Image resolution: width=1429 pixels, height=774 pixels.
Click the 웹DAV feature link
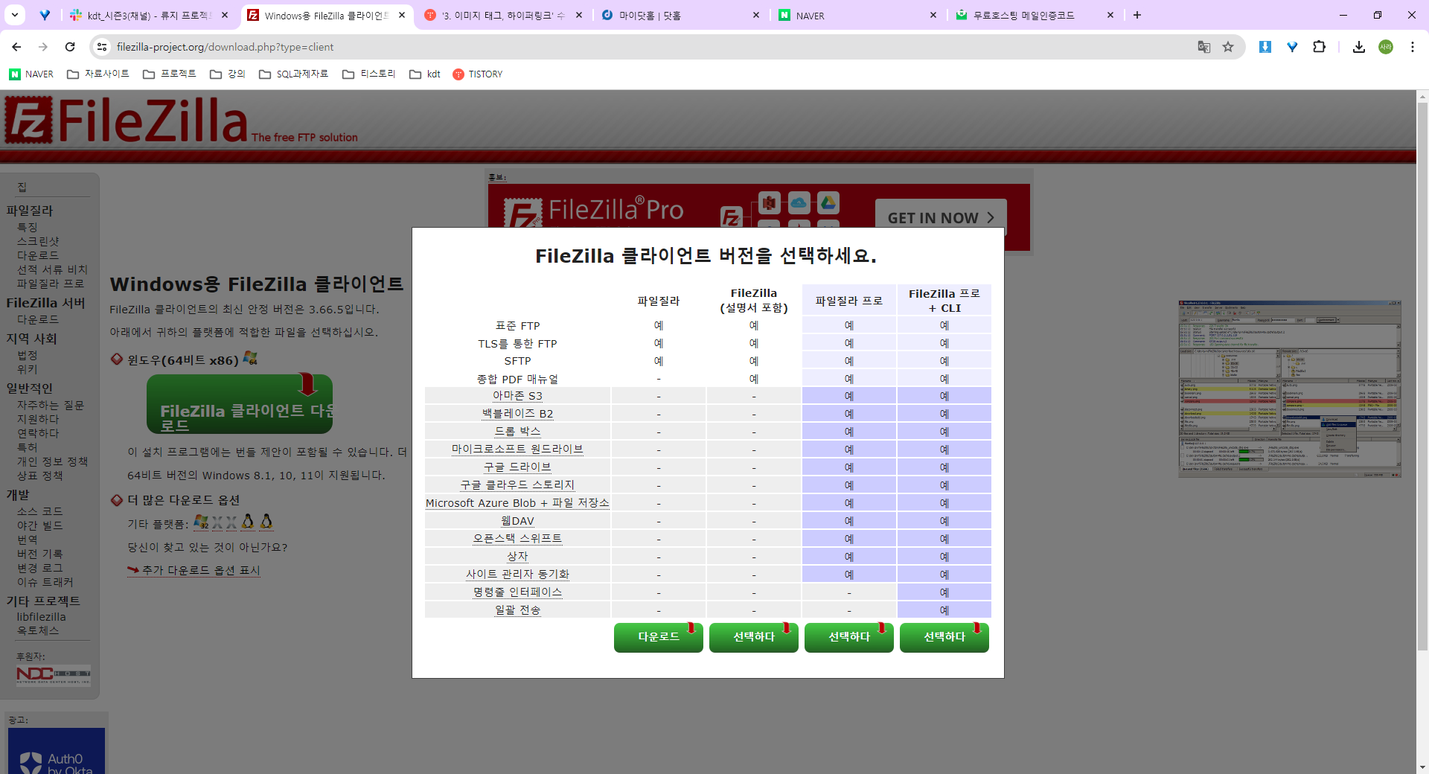point(517,521)
